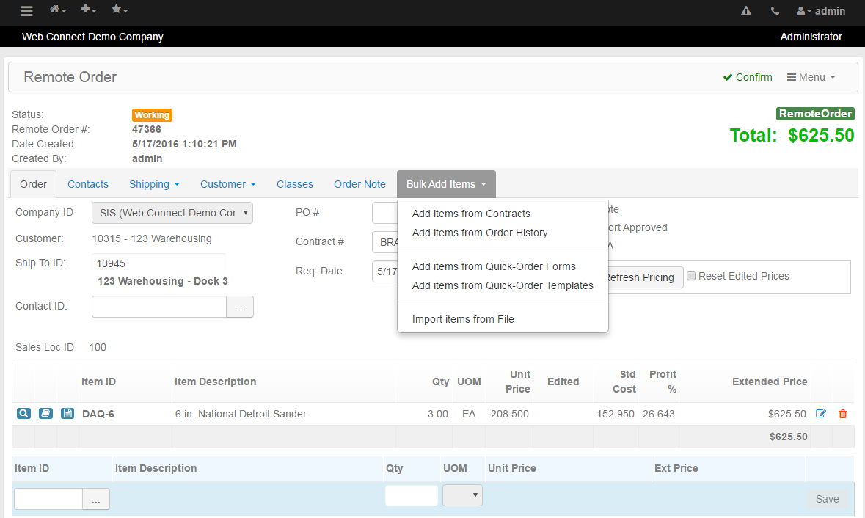This screenshot has height=518, width=865.
Task: Click the document notes icon for DAQ-6
Action: pyautogui.click(x=67, y=414)
